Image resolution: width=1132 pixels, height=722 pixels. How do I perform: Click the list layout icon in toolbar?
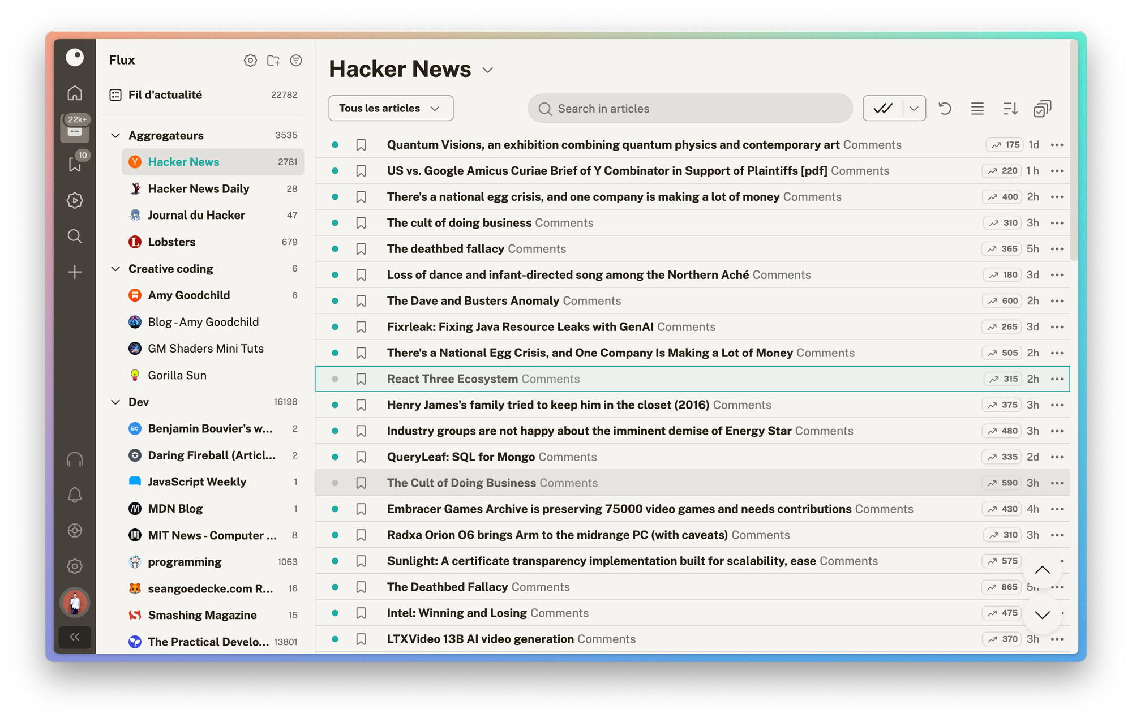(x=977, y=109)
